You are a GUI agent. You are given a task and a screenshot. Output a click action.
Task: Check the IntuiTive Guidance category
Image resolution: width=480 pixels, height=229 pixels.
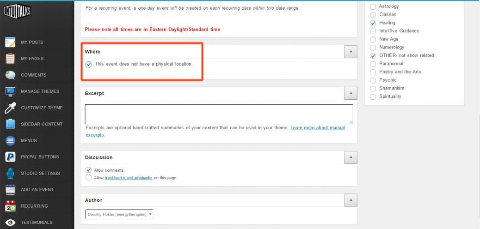pos(373,31)
